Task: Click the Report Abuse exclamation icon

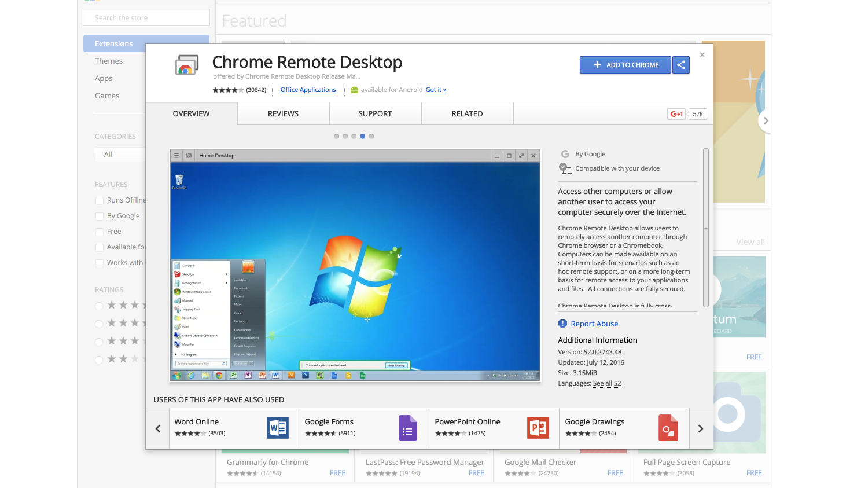Action: (562, 324)
